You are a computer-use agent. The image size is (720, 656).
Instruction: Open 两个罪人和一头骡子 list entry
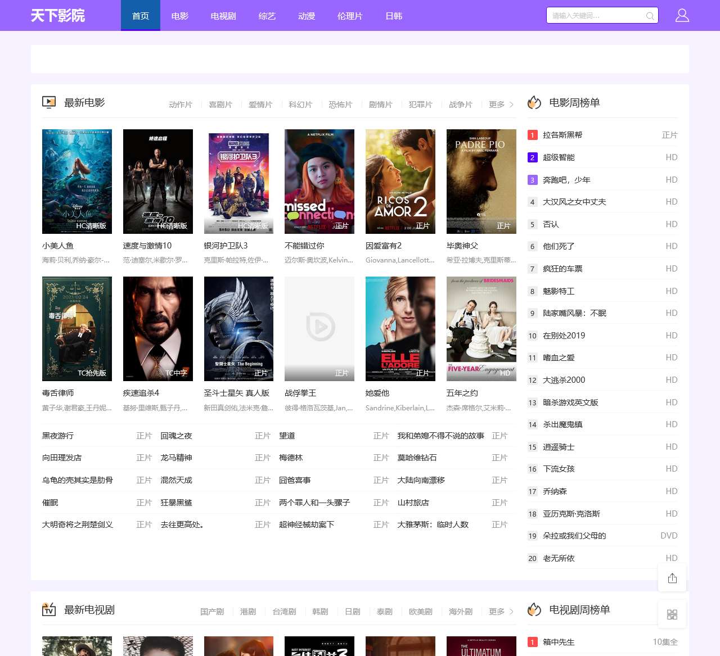coord(314,503)
